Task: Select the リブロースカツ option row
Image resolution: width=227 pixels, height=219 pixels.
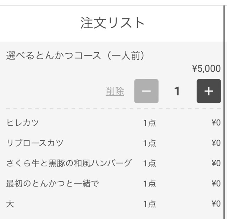Action: pos(35,143)
